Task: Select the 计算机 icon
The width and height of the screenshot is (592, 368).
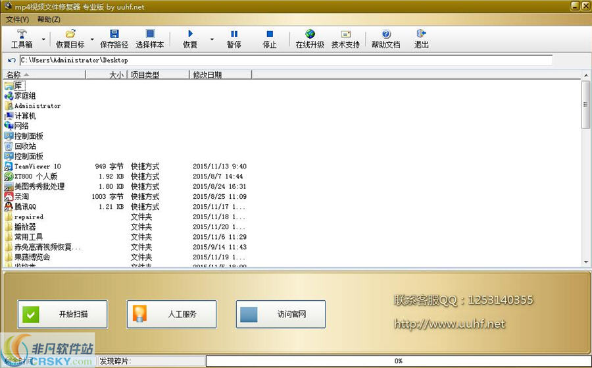Action: click(9, 116)
